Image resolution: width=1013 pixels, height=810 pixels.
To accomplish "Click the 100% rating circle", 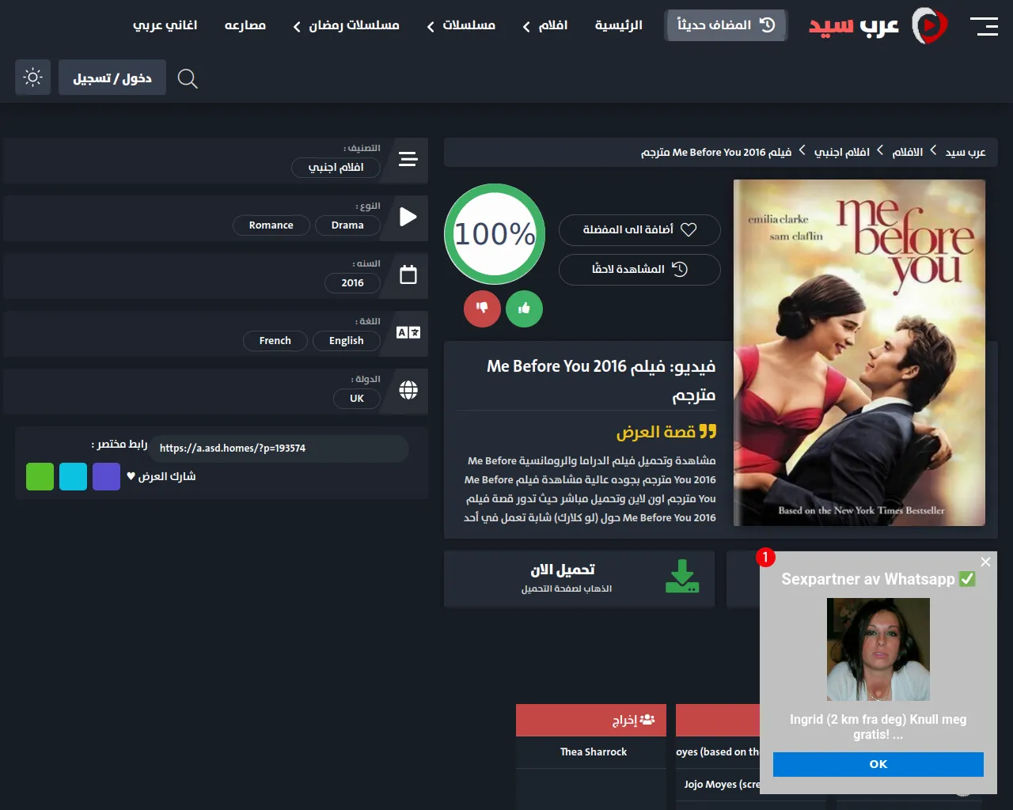I will click(x=495, y=234).
